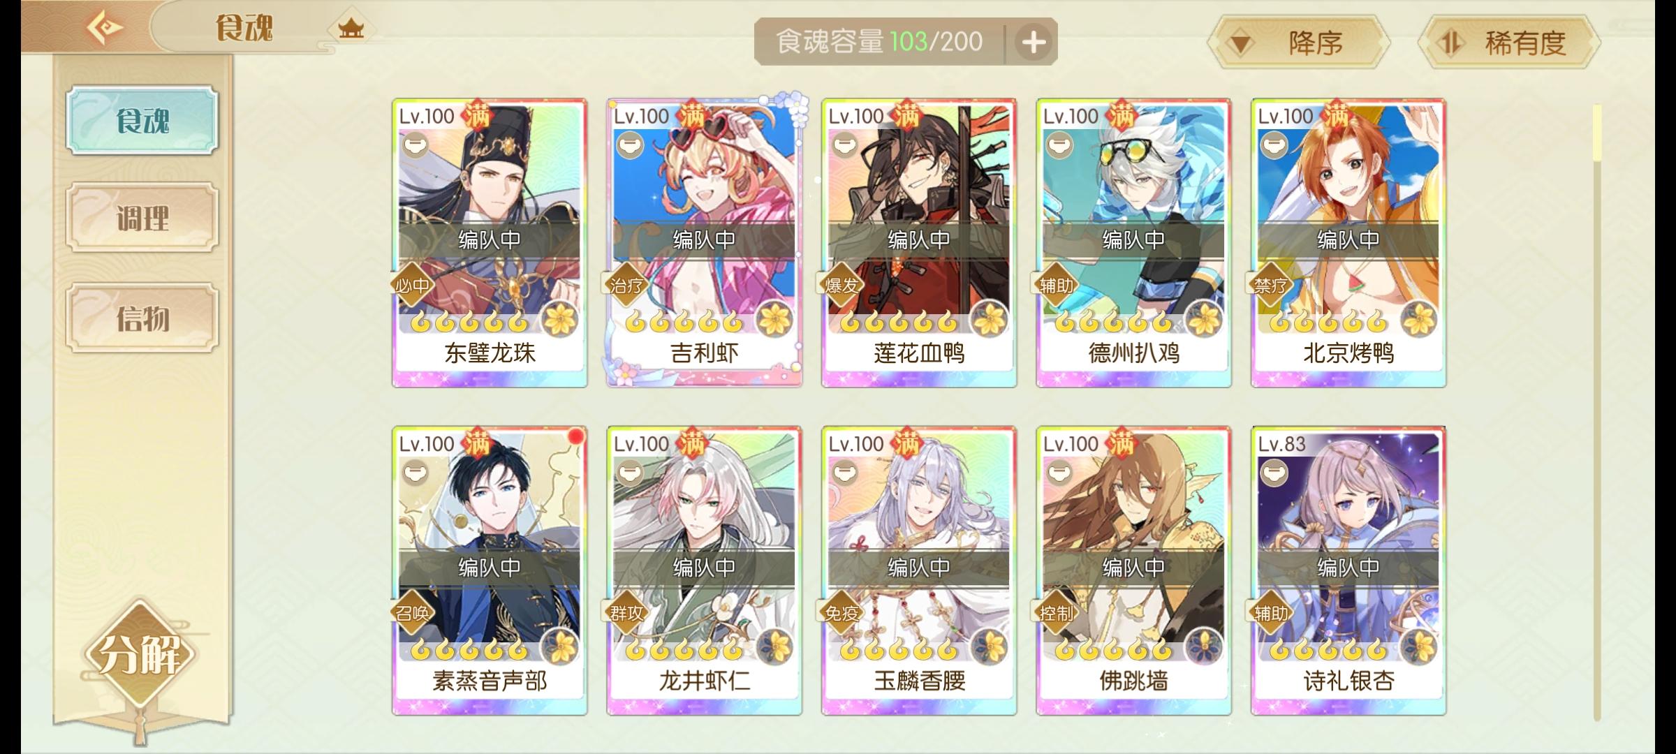Open the home pavilion icon

click(x=351, y=29)
